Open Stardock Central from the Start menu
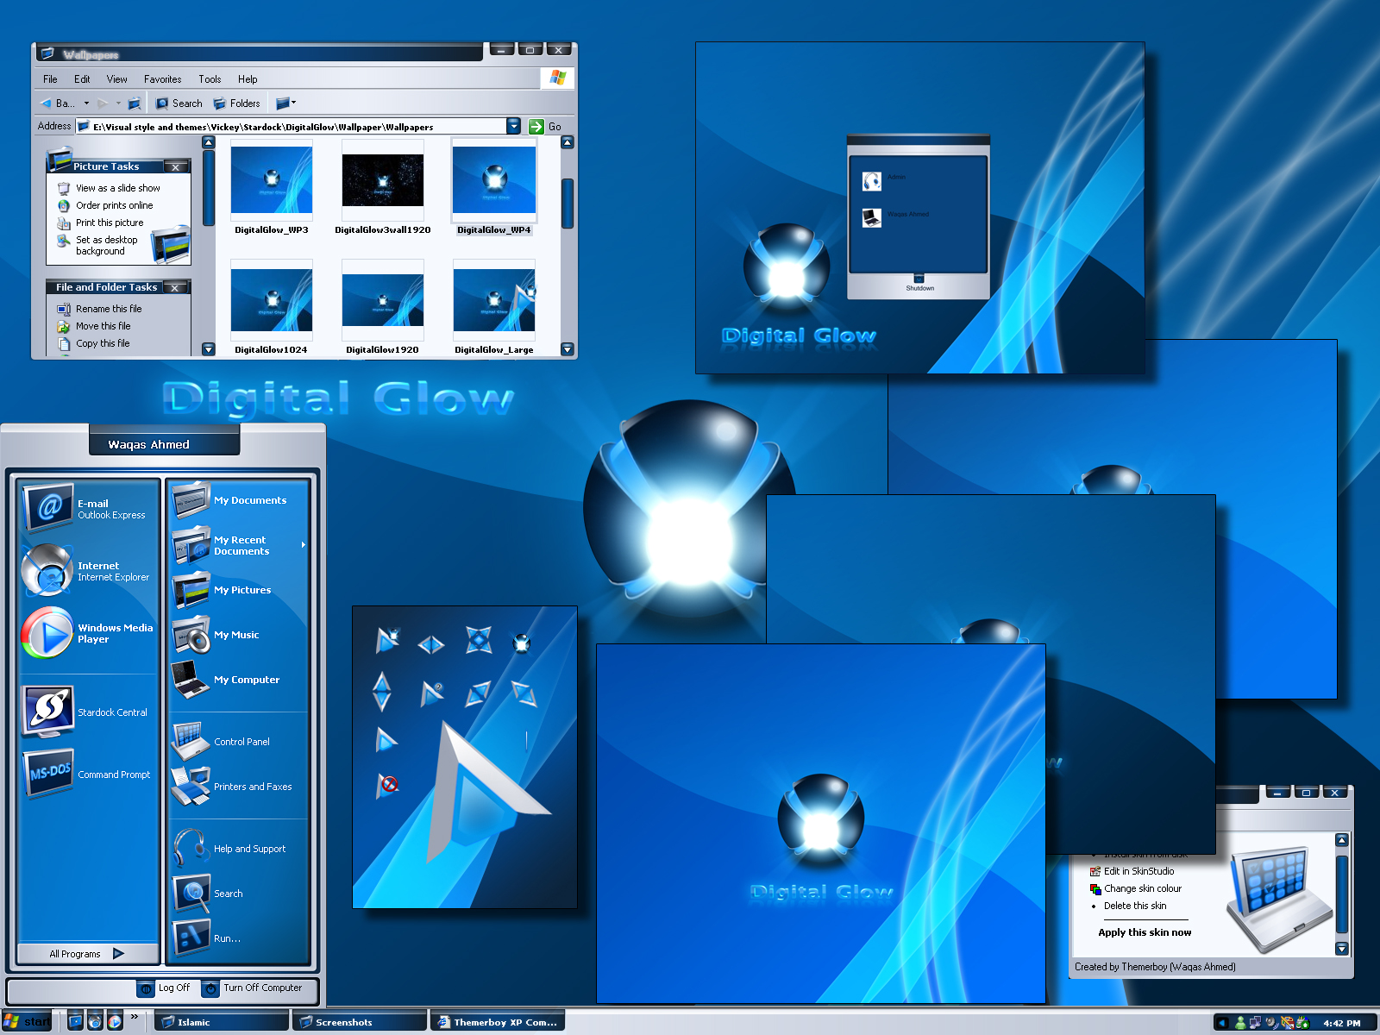The width and height of the screenshot is (1380, 1035). pos(88,712)
